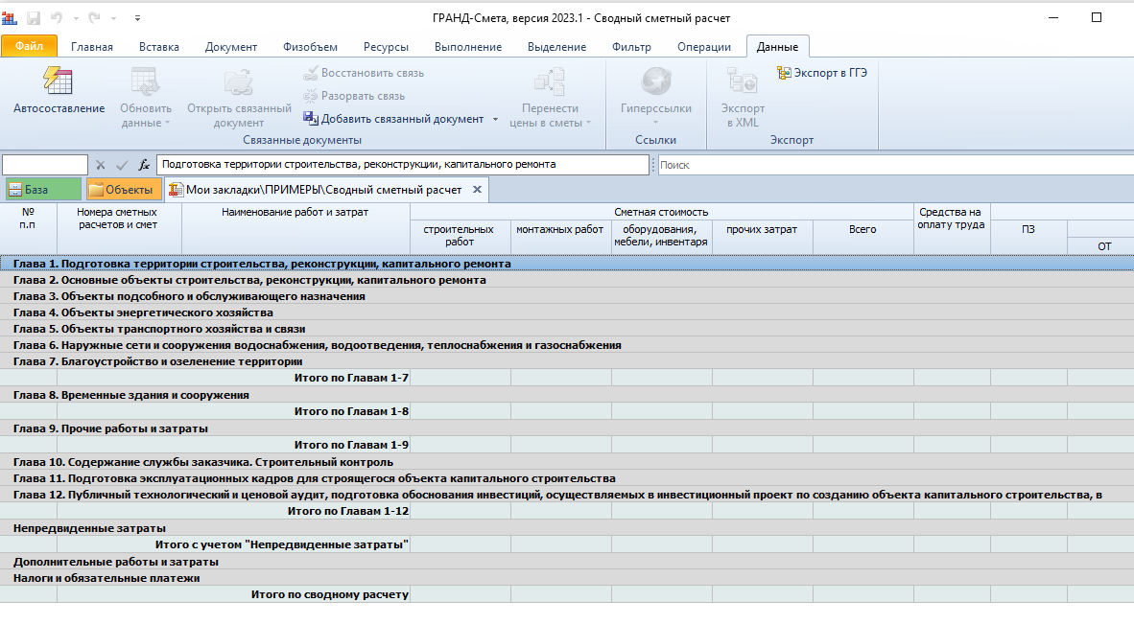Click the Итого по сводному расчету cell

pos(233,594)
